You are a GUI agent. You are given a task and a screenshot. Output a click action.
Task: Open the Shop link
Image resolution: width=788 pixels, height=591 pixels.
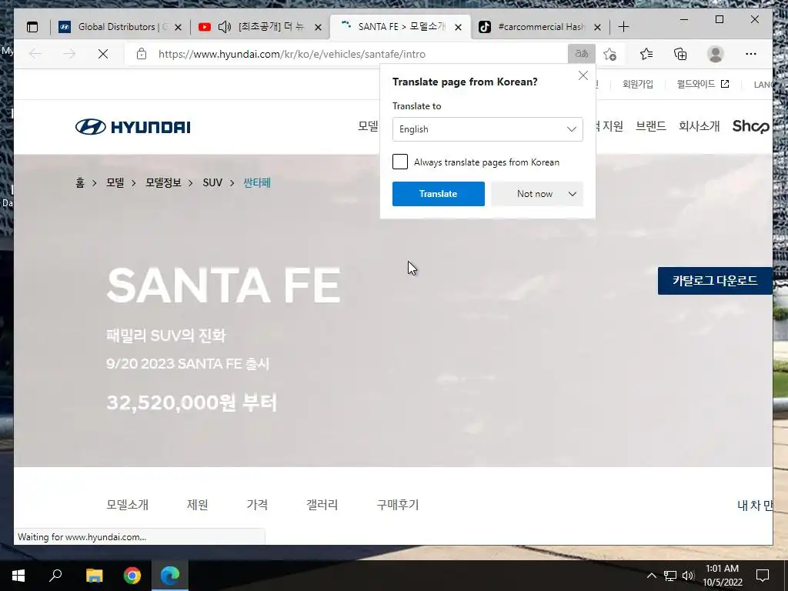point(751,126)
